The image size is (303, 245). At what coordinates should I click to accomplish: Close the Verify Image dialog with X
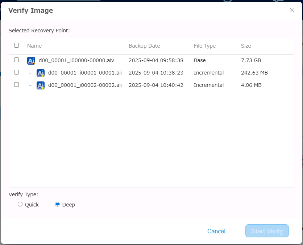292,10
